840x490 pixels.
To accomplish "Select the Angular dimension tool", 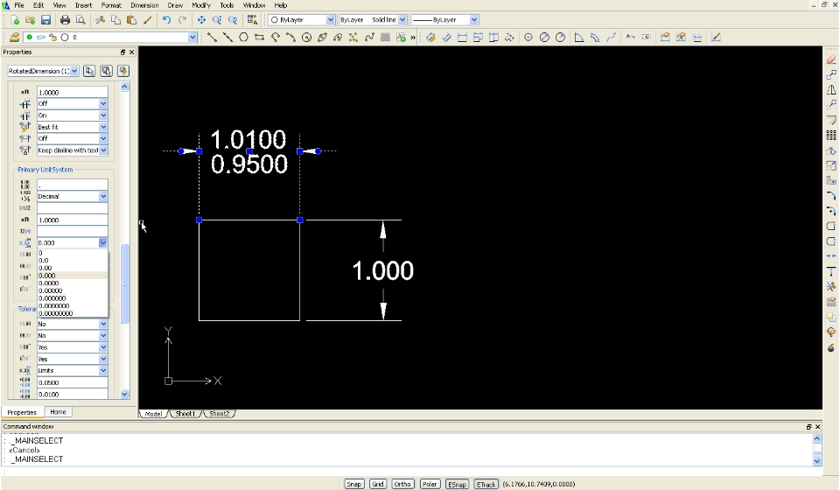I will [x=579, y=37].
